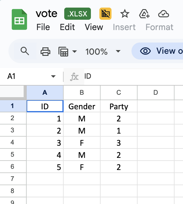
Task: Star the vote spreadsheet
Action: pos(125,14)
